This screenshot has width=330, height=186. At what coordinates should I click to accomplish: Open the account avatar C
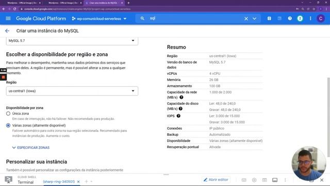pyautogui.click(x=321, y=19)
